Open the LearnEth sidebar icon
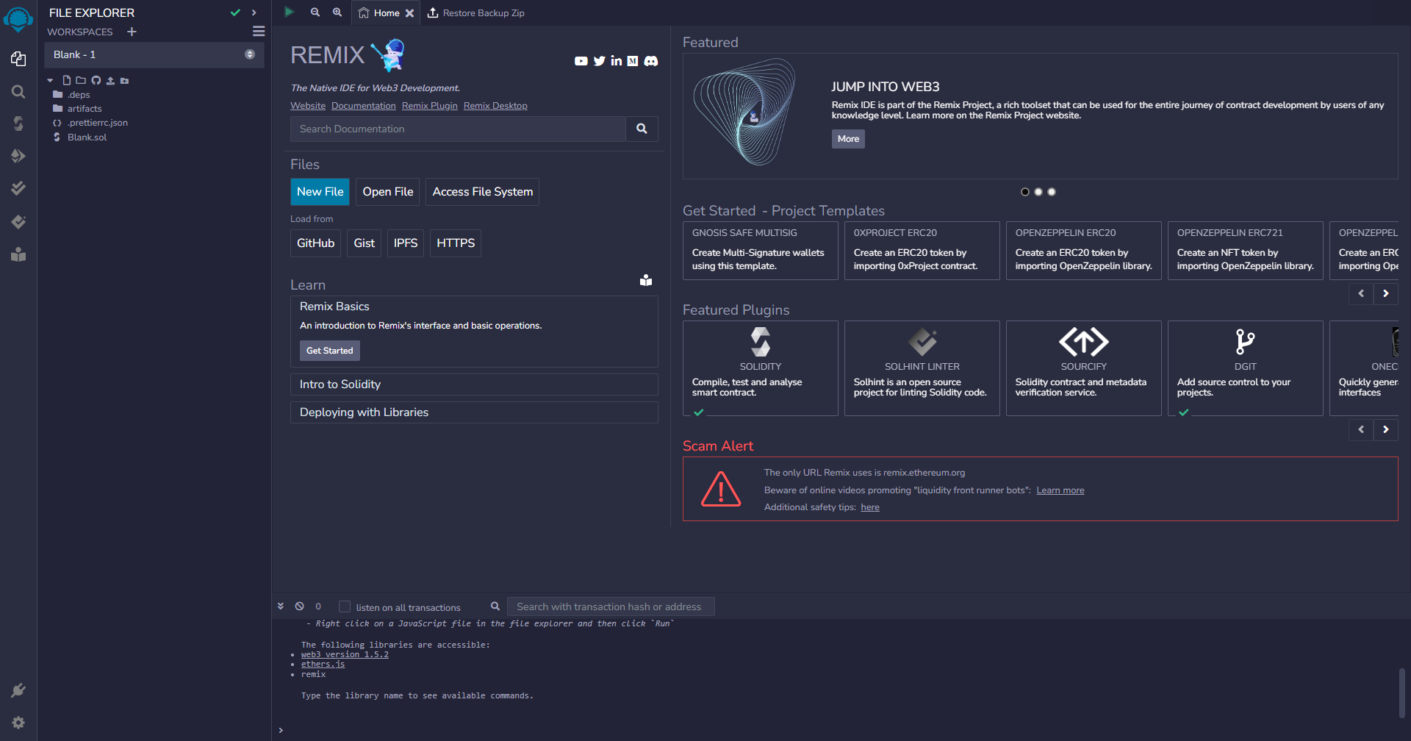The height and width of the screenshot is (741, 1411). tap(18, 254)
